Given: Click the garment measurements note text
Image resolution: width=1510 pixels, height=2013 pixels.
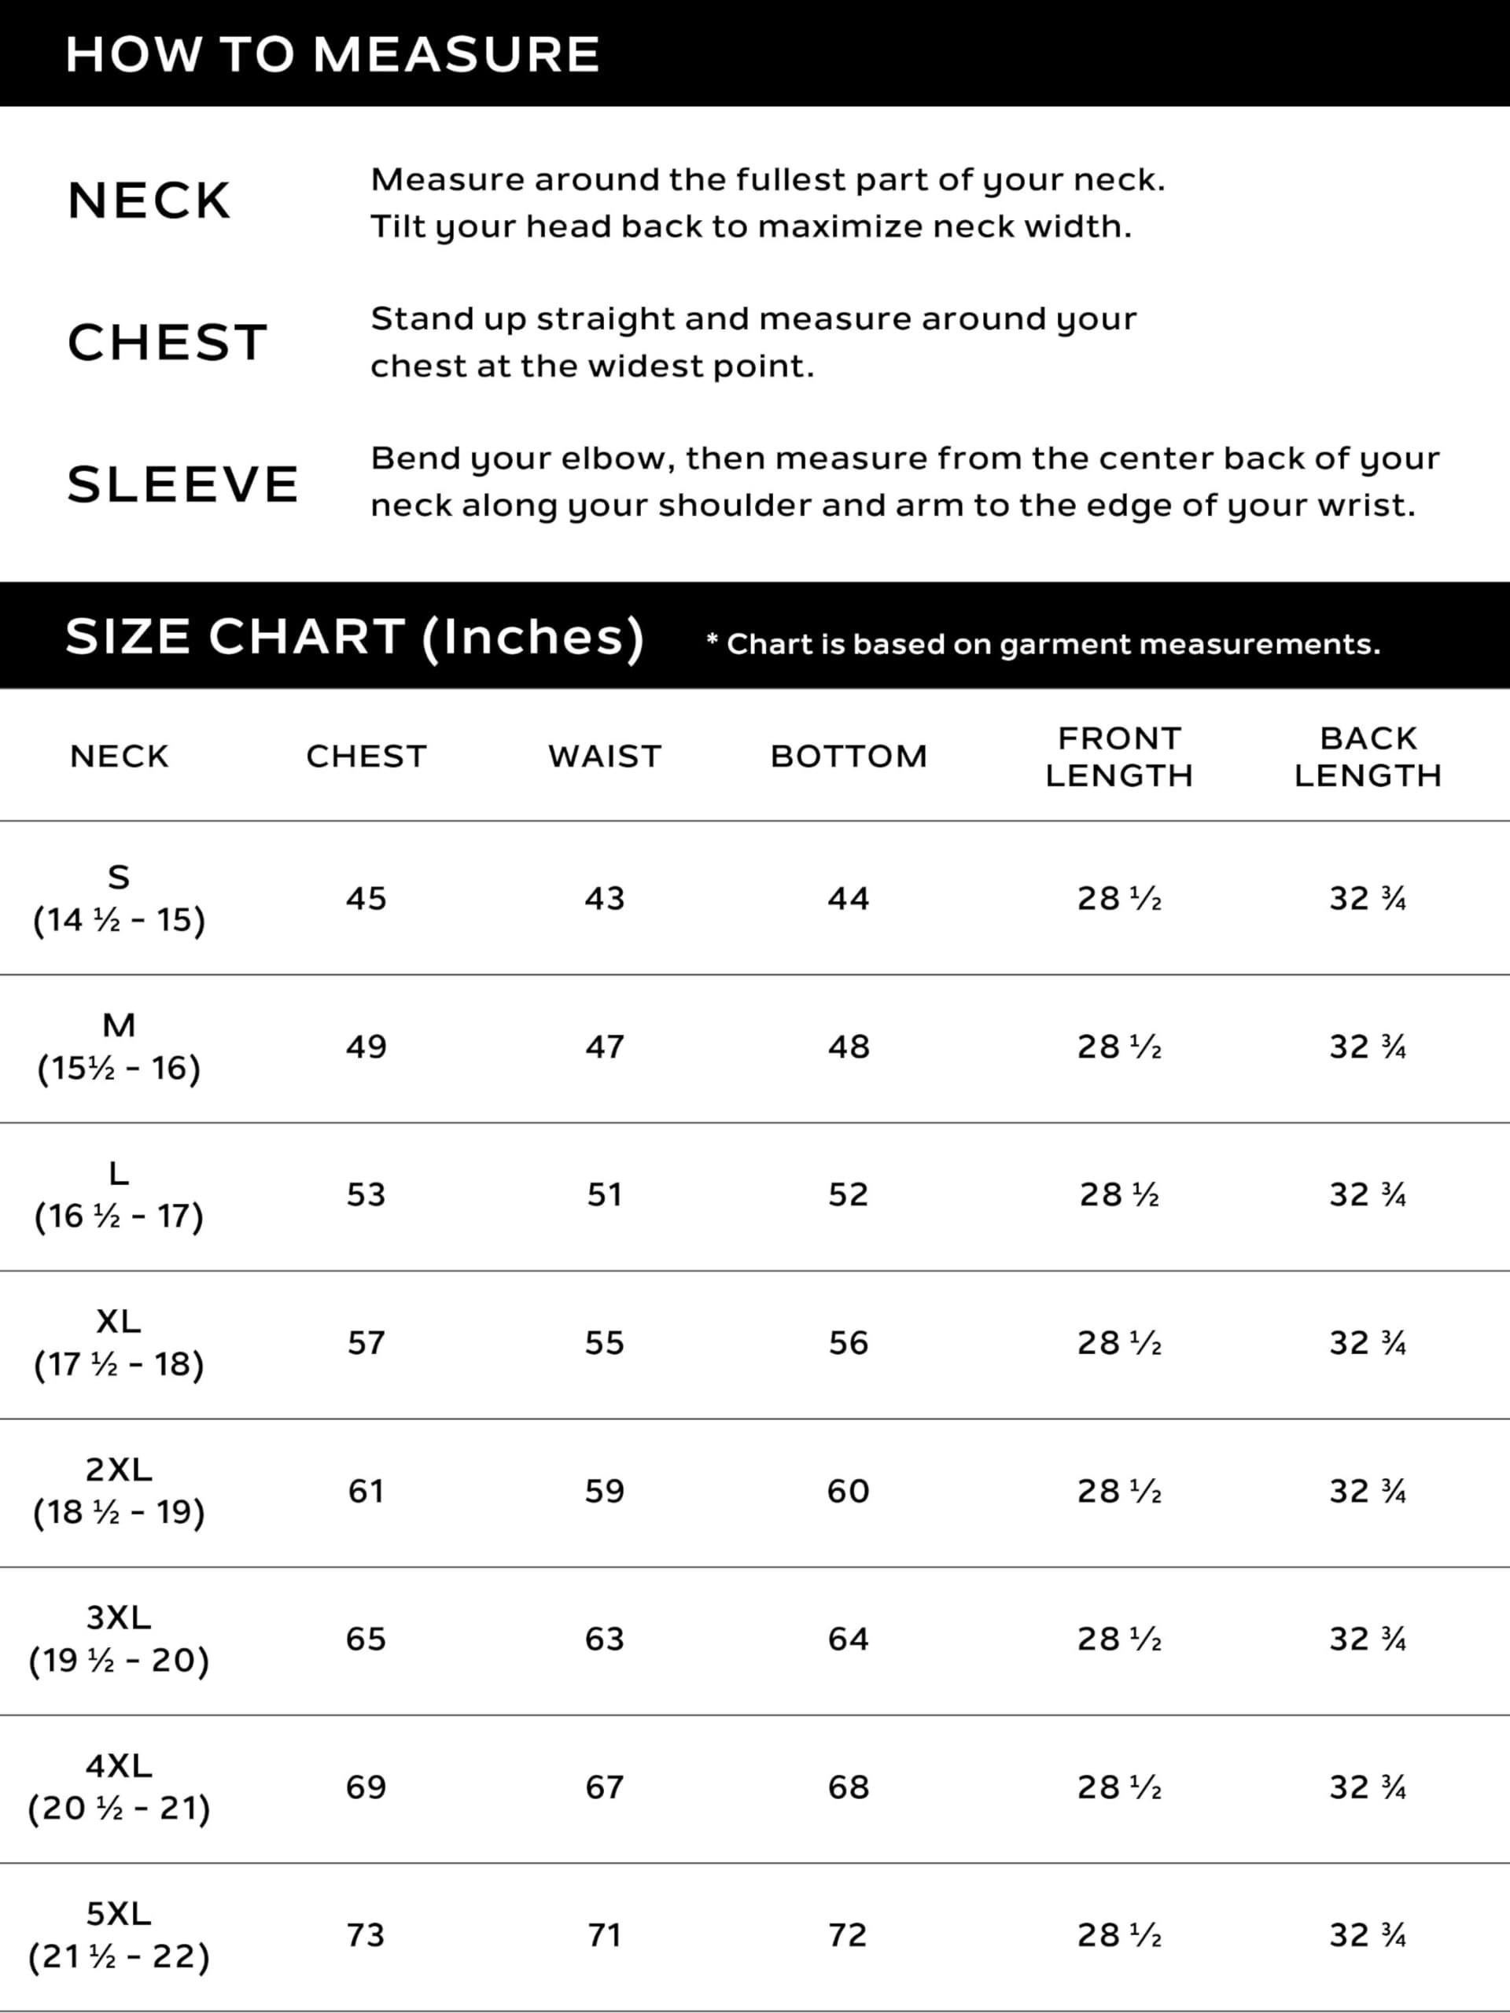Looking at the screenshot, I should (x=1044, y=644).
